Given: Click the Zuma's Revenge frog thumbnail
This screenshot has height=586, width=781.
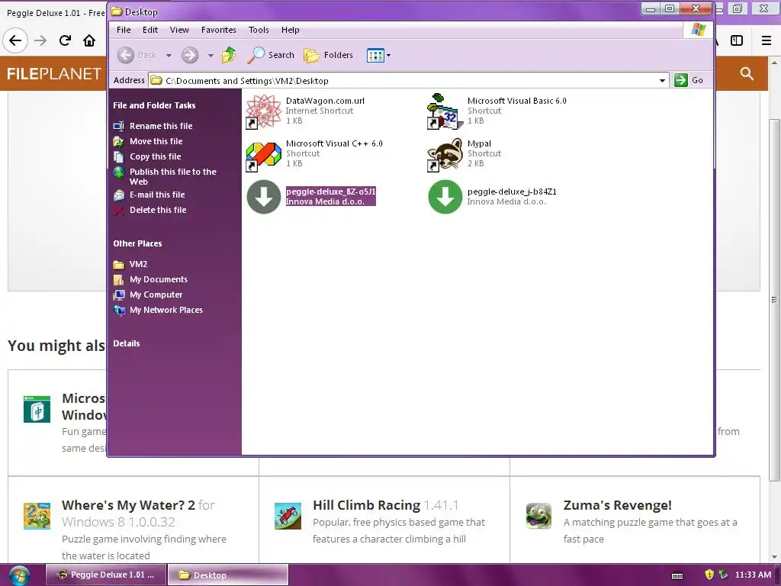Looking at the screenshot, I should 539,517.
